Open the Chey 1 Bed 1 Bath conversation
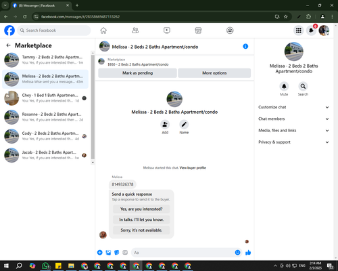 tap(45, 98)
